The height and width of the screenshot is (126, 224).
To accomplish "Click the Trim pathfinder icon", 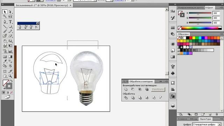I will click(133, 98).
